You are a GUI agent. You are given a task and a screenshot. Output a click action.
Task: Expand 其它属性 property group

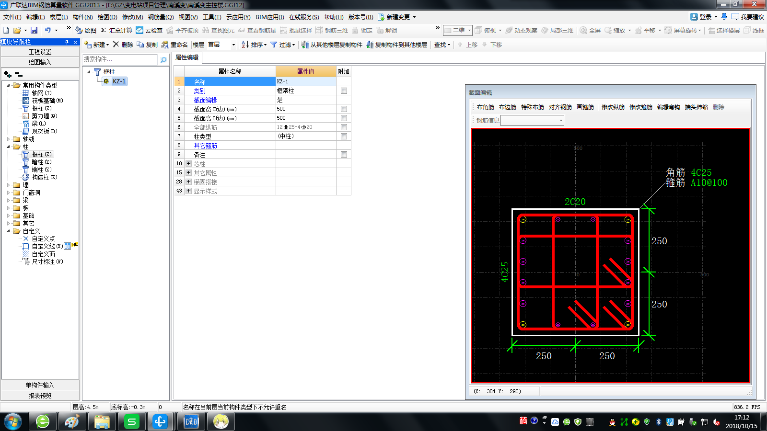[188, 172]
